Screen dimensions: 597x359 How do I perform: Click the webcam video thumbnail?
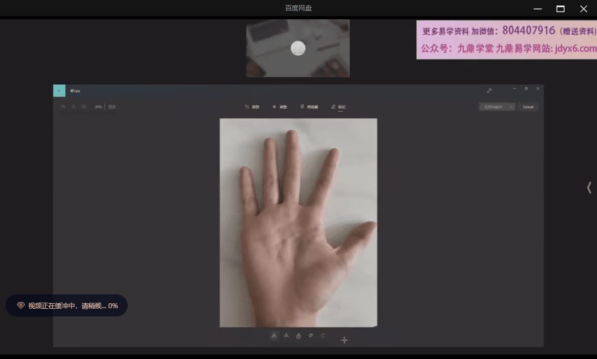click(298, 49)
